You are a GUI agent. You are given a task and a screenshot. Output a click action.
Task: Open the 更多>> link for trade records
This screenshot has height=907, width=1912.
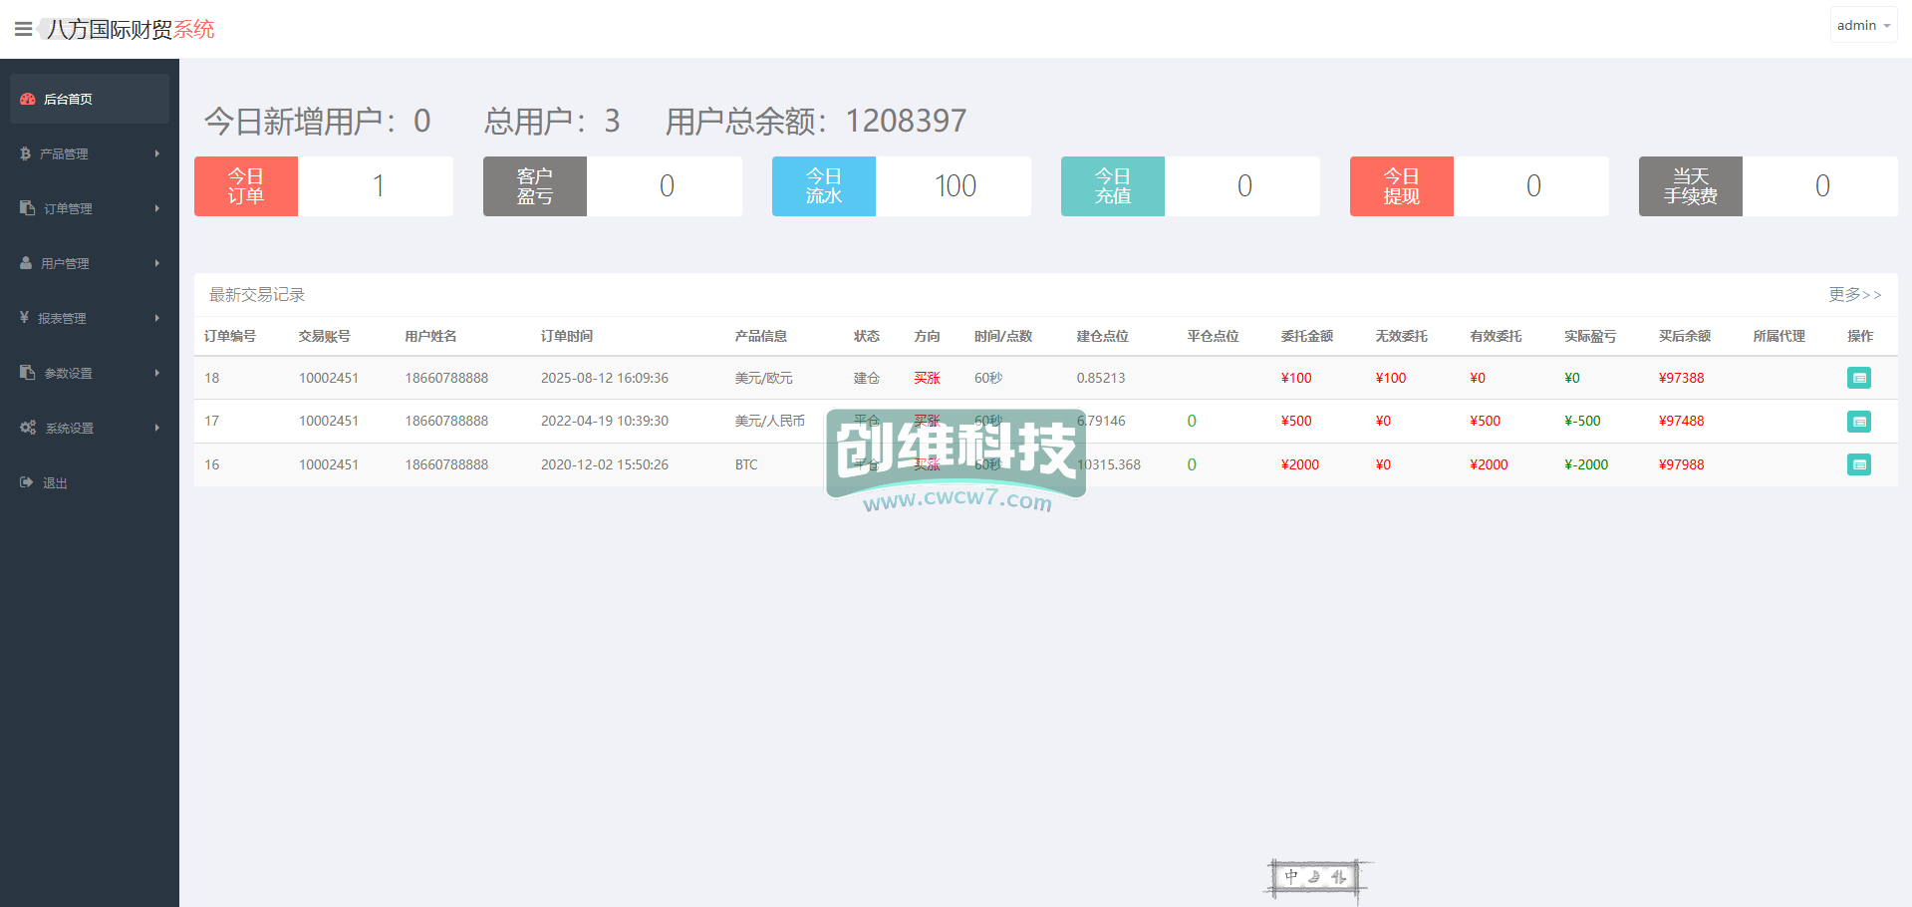click(1854, 295)
